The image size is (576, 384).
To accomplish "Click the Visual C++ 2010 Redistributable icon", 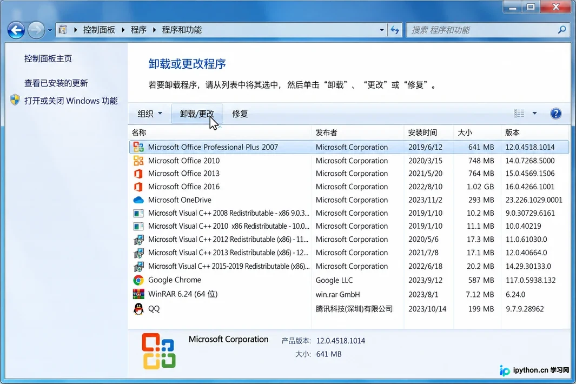I will (138, 226).
